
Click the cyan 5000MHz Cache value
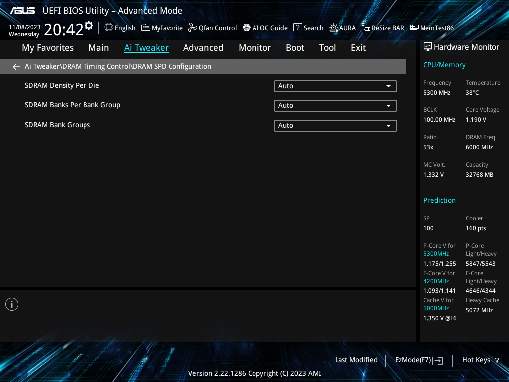click(x=436, y=308)
